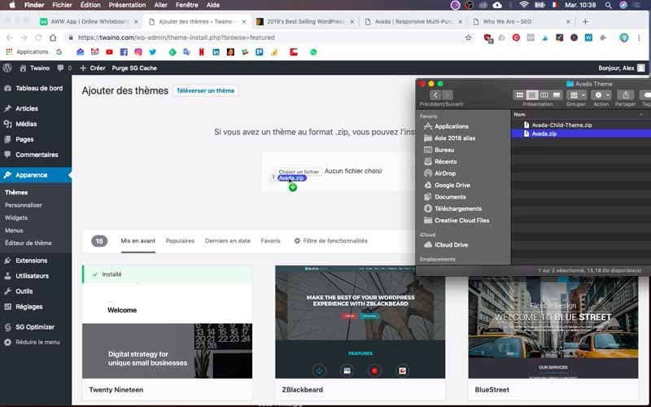Open Filtre de fonctionnalités
The image size is (651, 407).
click(x=331, y=241)
